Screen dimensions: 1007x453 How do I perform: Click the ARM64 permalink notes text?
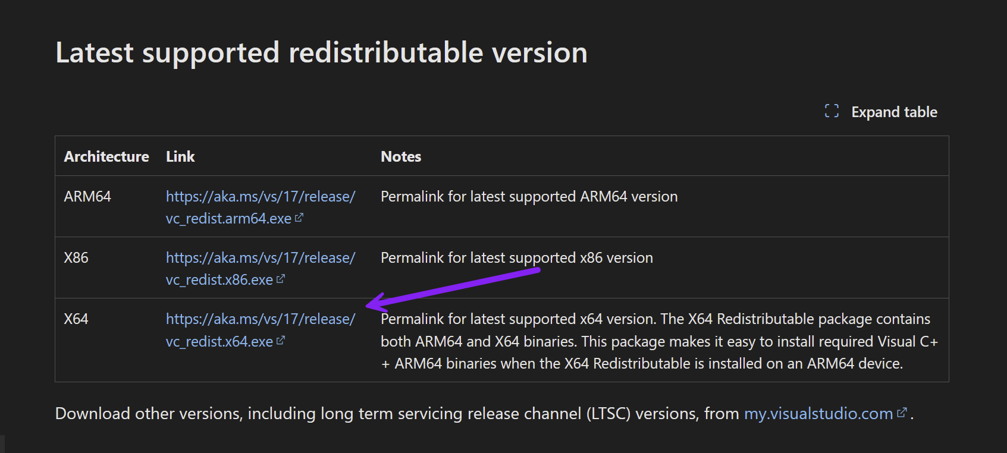(x=529, y=197)
